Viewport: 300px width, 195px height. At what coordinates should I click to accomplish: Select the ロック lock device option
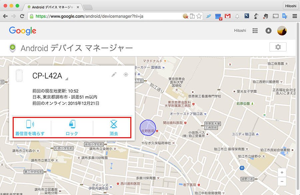coord(72,128)
